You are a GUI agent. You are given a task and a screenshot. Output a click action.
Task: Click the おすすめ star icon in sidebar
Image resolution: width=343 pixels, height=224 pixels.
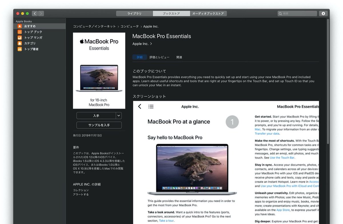[x=20, y=26]
